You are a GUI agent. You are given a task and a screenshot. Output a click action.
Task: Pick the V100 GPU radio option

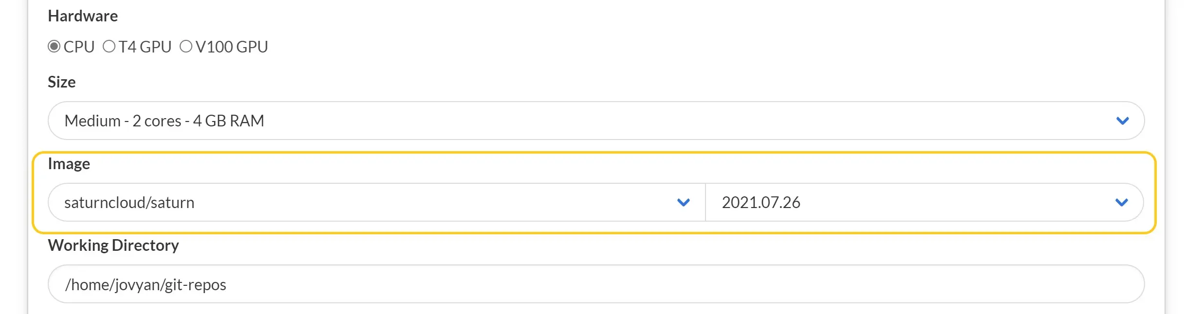point(186,47)
